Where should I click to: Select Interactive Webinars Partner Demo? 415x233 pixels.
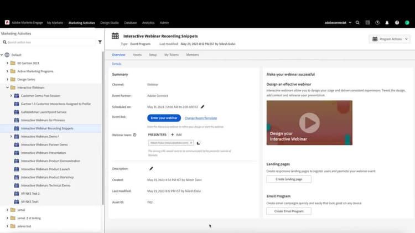(44, 144)
